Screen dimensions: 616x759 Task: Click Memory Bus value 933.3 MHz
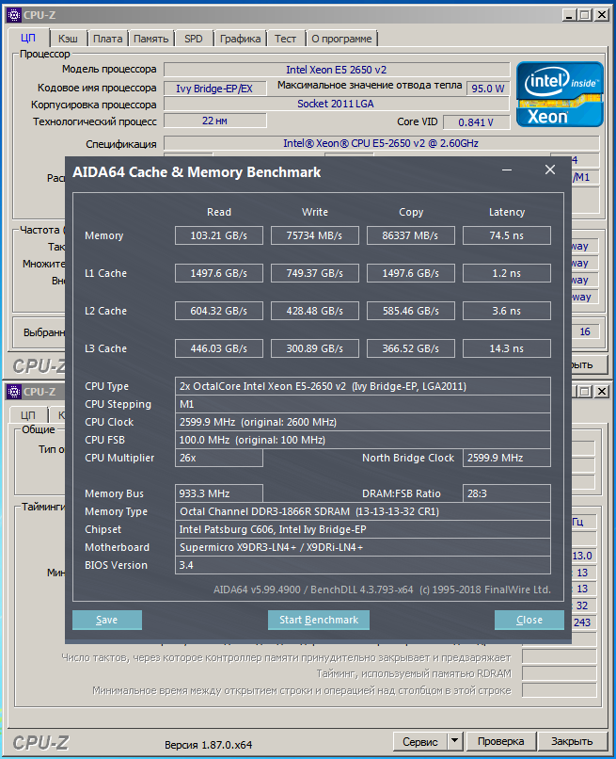[218, 493]
